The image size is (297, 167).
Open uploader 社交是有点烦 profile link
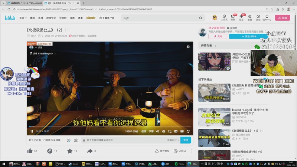pos(216,28)
